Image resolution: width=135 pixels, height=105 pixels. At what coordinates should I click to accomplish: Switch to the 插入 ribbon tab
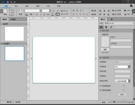click(16, 6)
